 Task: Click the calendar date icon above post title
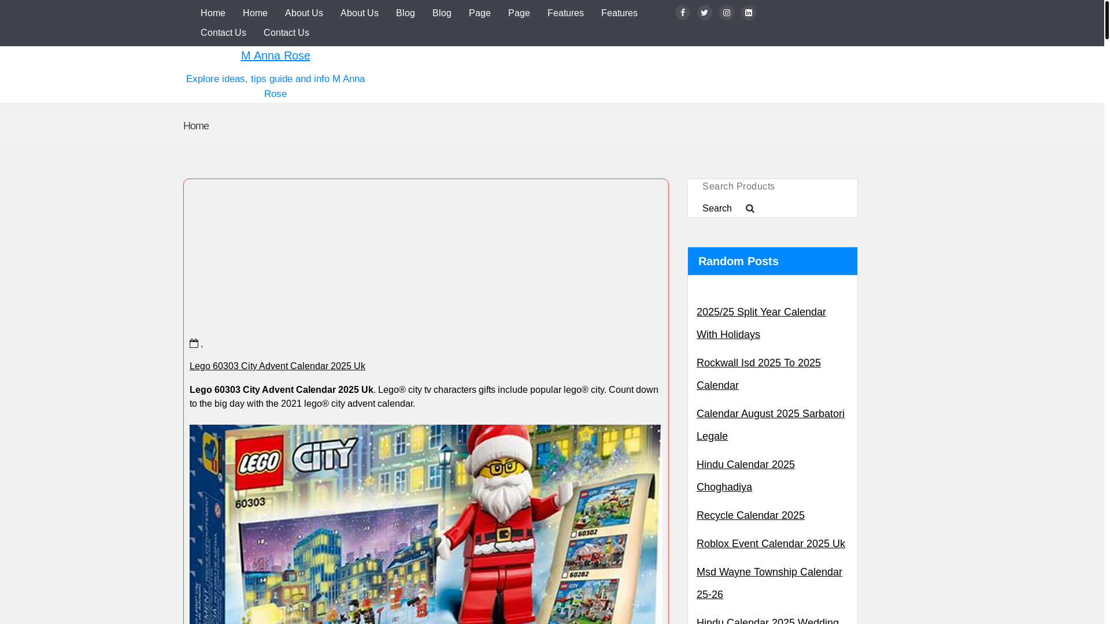(194, 343)
